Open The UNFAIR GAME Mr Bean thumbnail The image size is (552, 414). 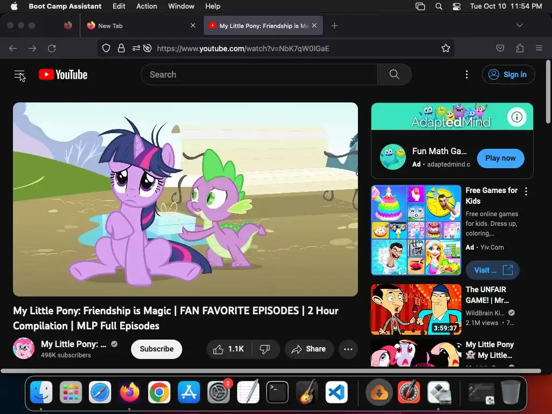pos(416,309)
